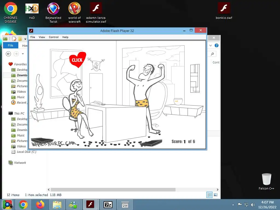This screenshot has height=210, width=280.
Task: Click the new folder icon in Explorer quick toolbar
Action: [20, 39]
